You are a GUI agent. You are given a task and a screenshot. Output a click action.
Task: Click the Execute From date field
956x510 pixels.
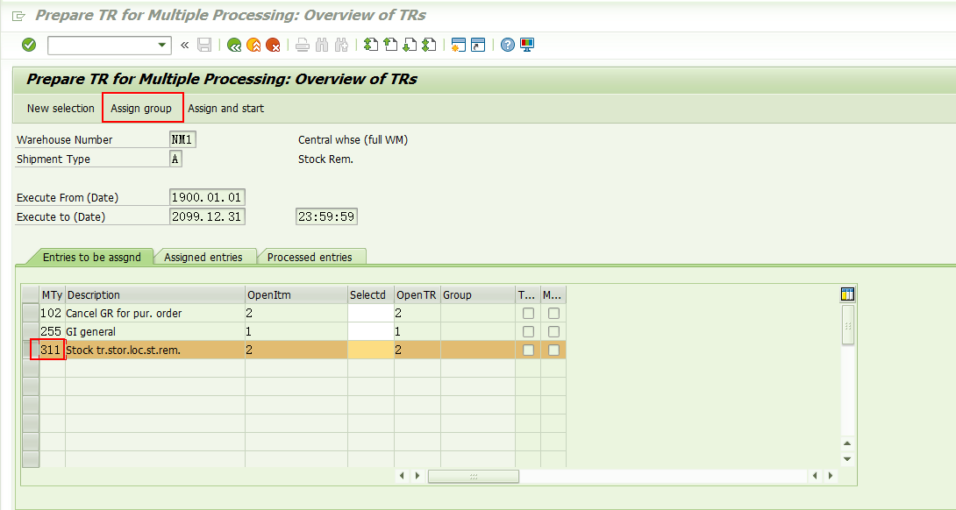(x=207, y=197)
